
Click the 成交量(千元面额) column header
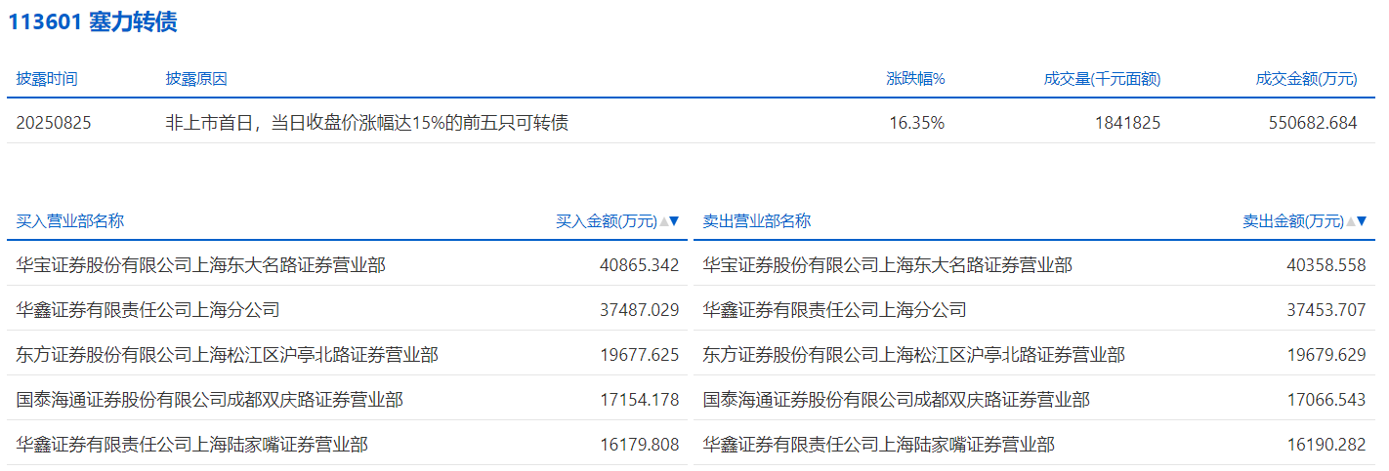[x=1102, y=79]
